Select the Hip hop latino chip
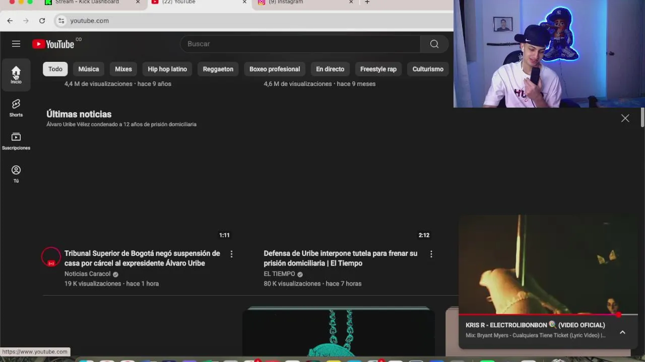 167,69
